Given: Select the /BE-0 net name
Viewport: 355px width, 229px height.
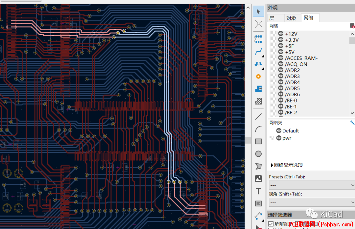Looking at the screenshot, I should (x=291, y=101).
